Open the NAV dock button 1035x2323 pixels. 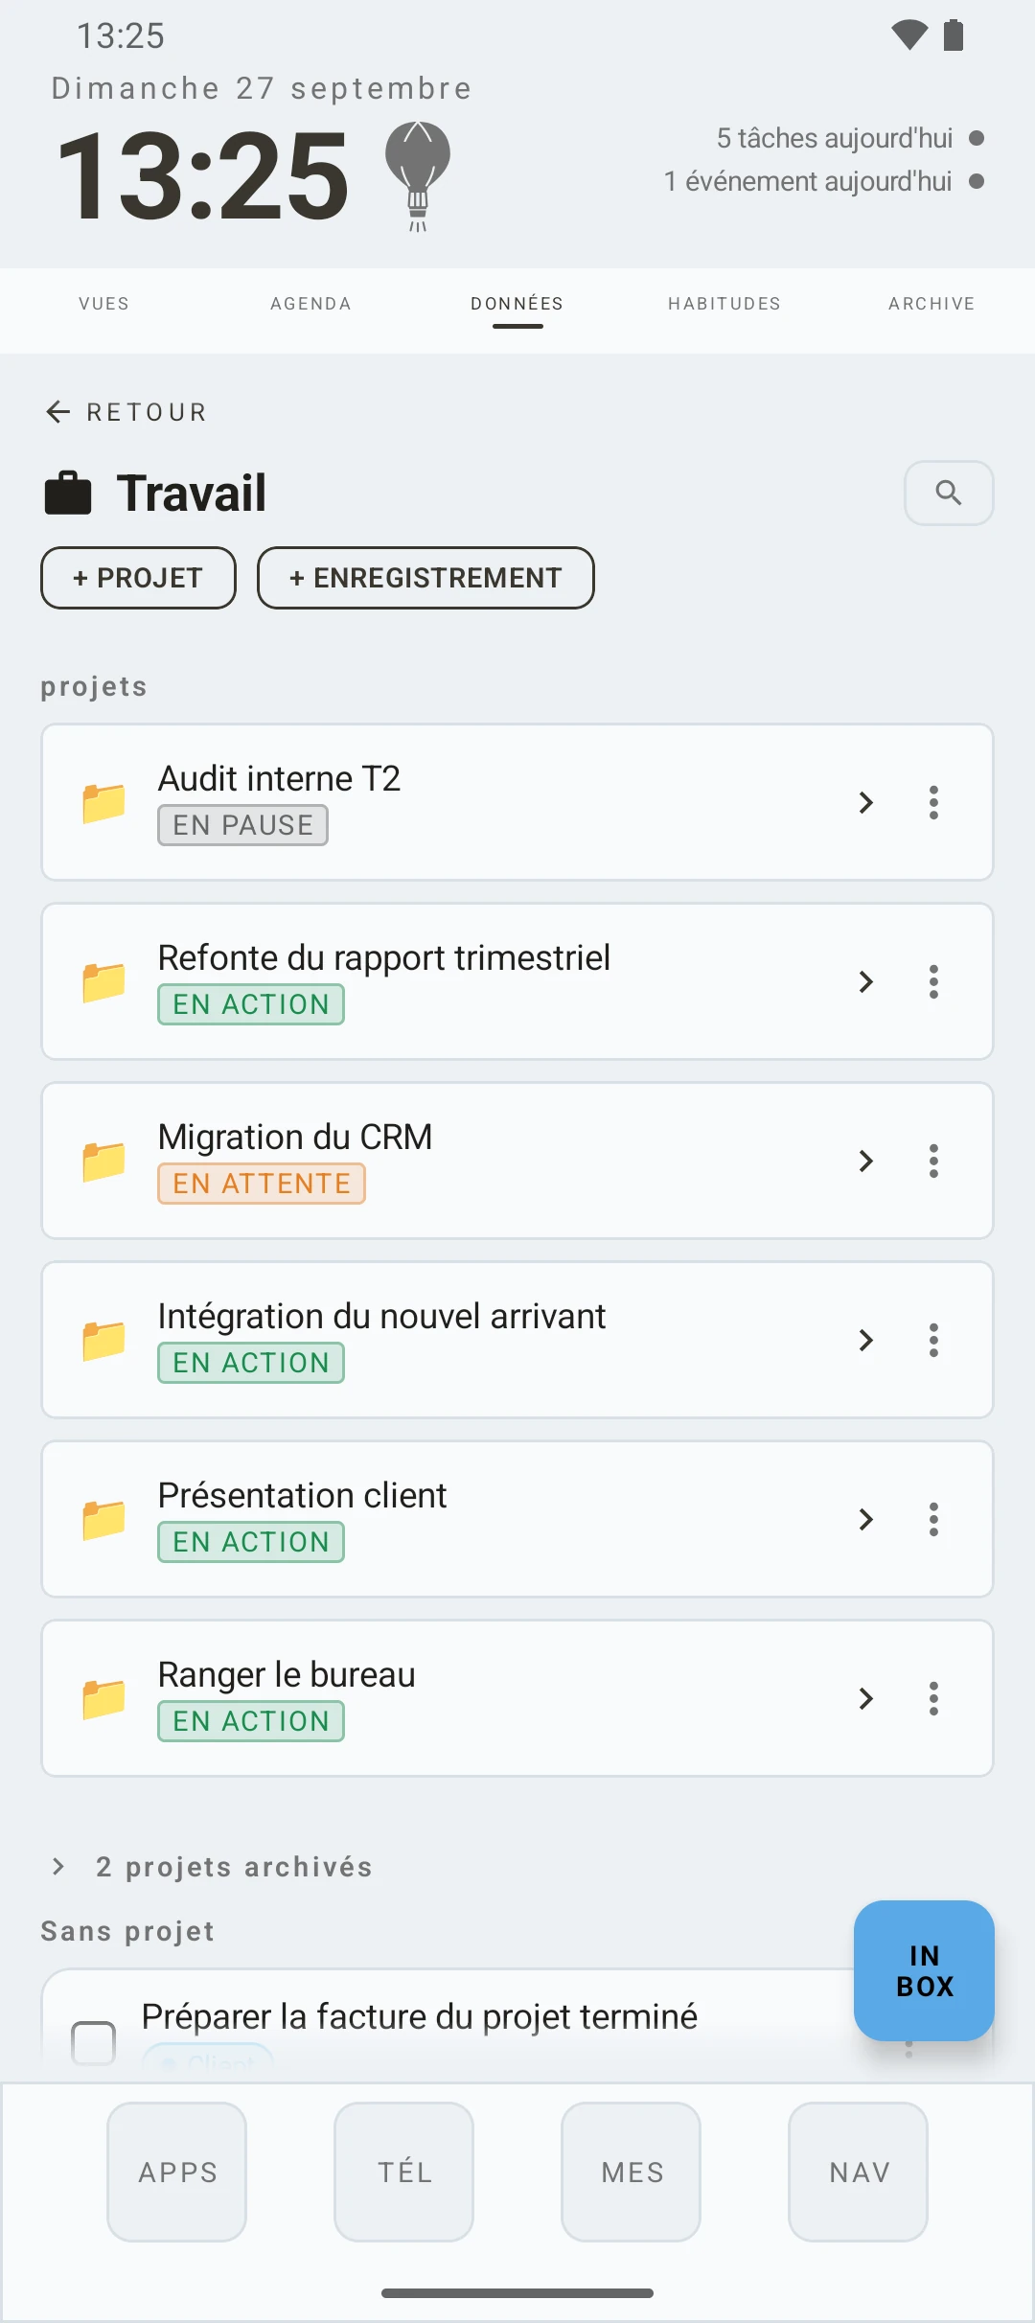click(859, 2172)
